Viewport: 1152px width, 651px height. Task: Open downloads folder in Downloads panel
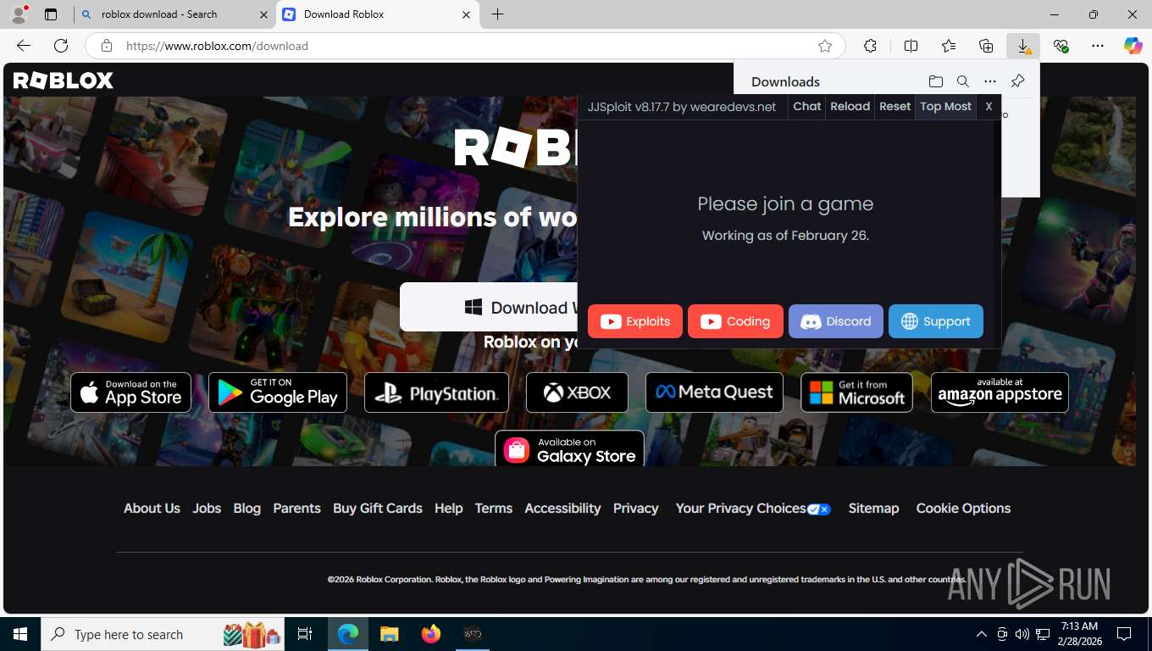[x=936, y=81]
